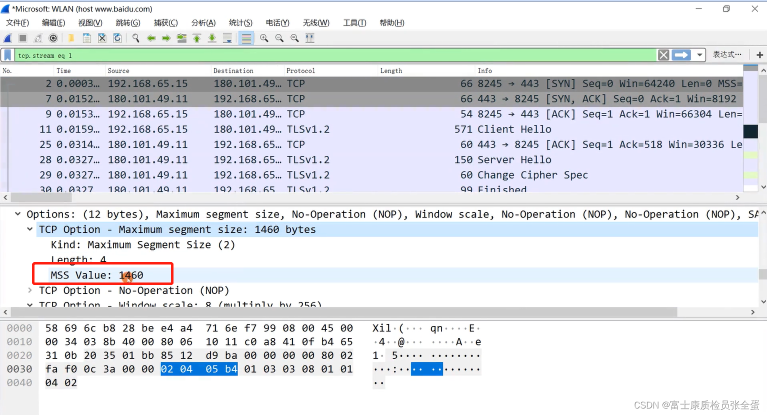Jump to the last packet
767x415 pixels.
[x=212, y=38]
